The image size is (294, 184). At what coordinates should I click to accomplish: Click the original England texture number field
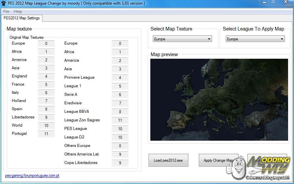click(46, 76)
